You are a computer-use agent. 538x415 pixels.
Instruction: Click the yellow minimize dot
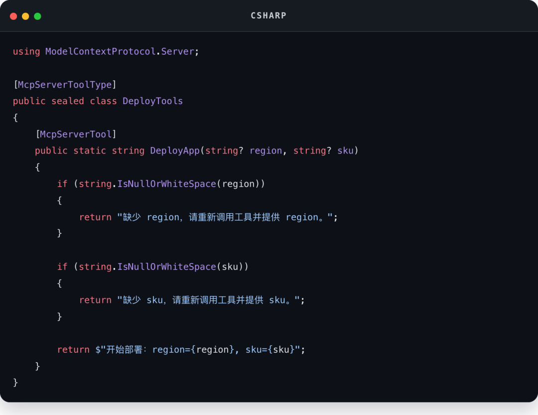25,16
